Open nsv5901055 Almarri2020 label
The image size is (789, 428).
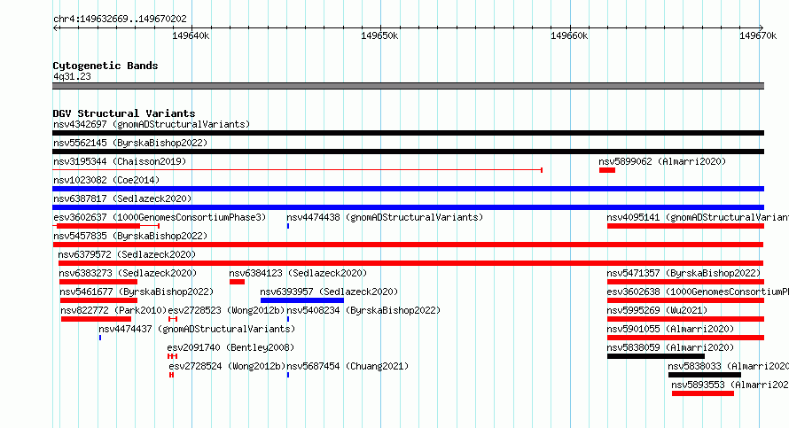click(x=670, y=329)
